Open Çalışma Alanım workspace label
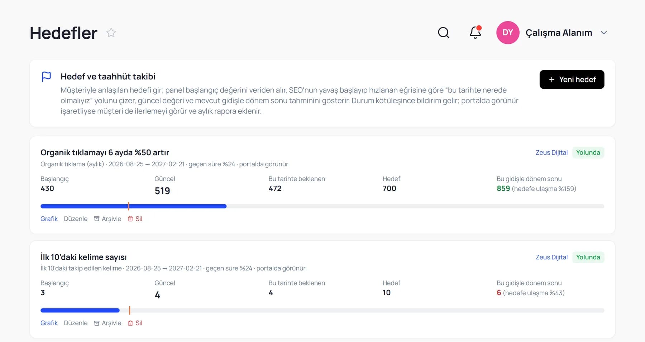The width and height of the screenshot is (645, 342). [559, 33]
